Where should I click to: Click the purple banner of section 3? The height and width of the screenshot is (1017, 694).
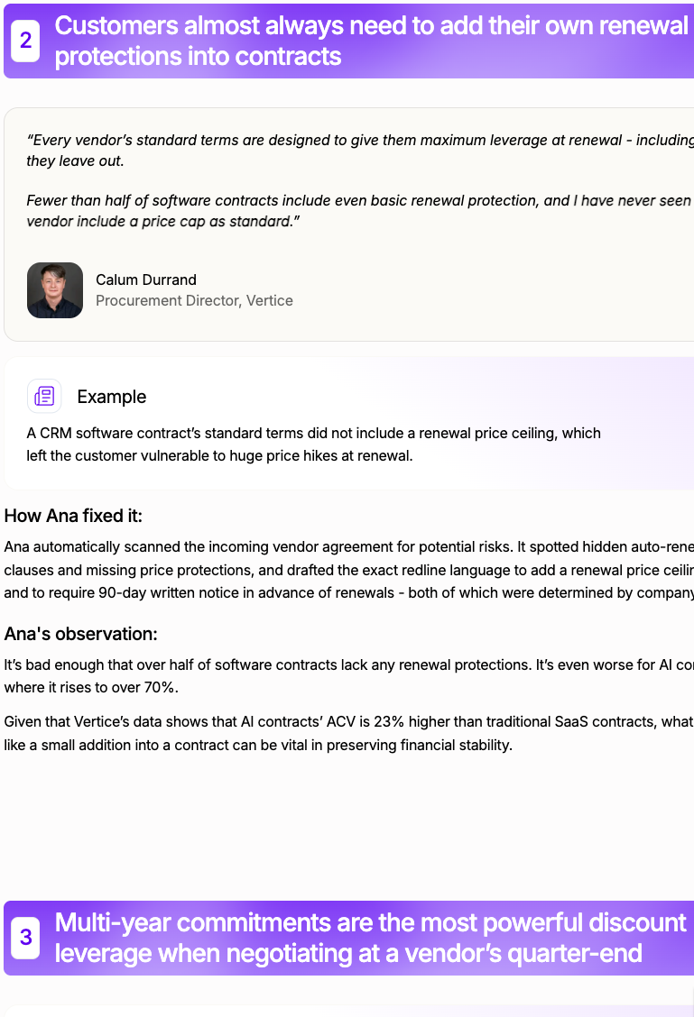pyautogui.click(x=348, y=938)
